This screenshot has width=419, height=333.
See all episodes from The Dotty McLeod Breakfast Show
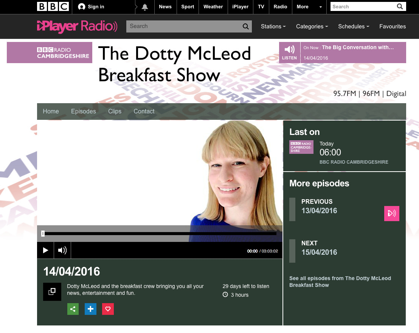point(340,282)
